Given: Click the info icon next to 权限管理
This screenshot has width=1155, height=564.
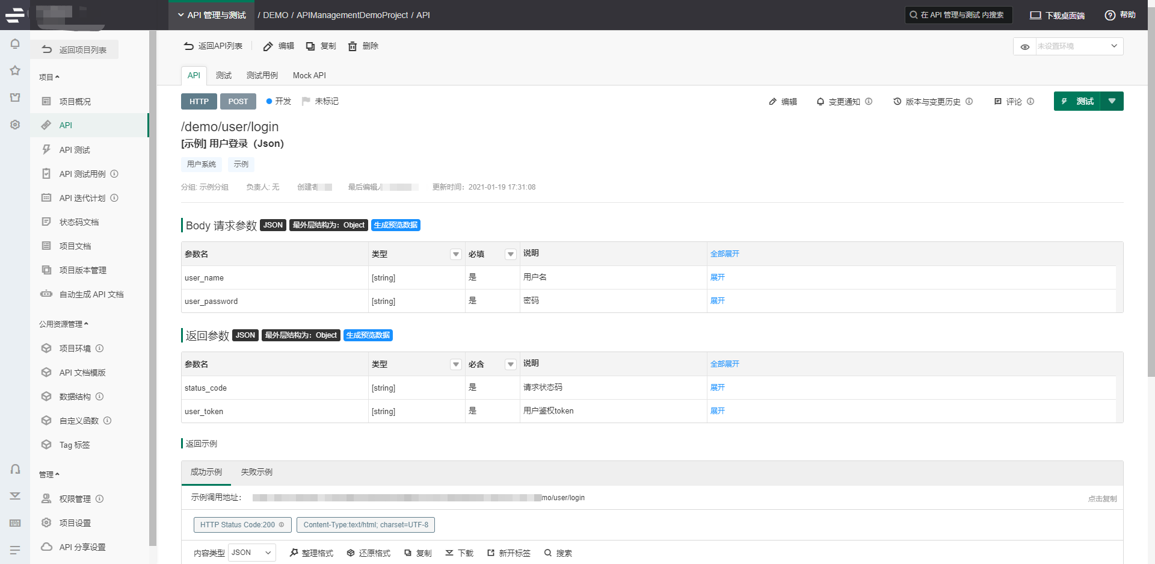Looking at the screenshot, I should (100, 499).
